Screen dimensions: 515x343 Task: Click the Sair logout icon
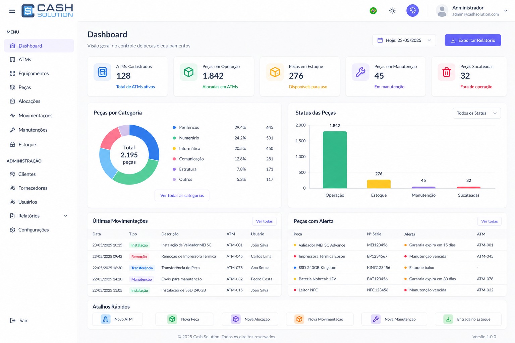click(x=13, y=321)
